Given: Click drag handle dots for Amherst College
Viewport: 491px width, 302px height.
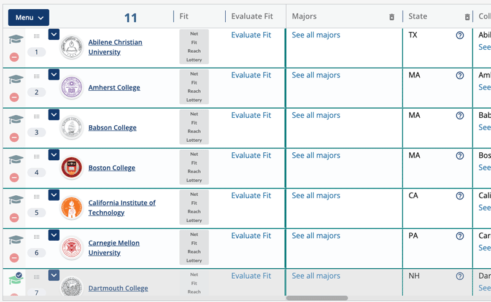Looking at the screenshot, I should tap(37, 77).
